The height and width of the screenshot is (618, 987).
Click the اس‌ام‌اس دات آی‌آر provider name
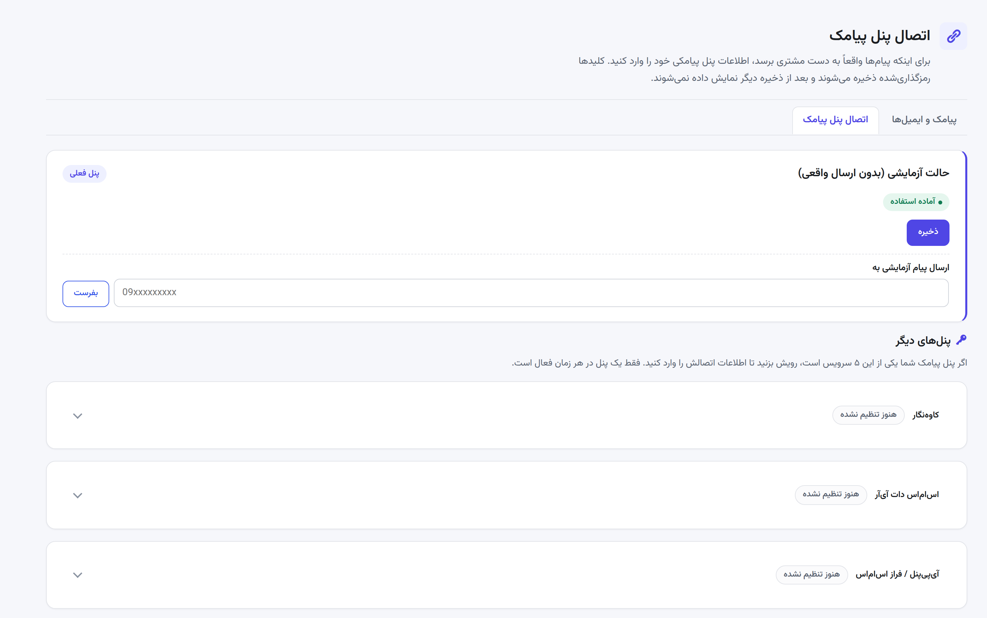point(907,494)
